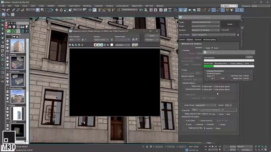The width and height of the screenshot is (271, 152).
Task: Copy image icon in frame window
Action: point(73,45)
